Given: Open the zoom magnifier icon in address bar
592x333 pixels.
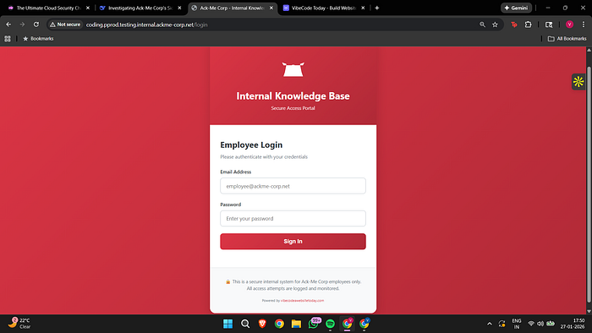Looking at the screenshot, I should pyautogui.click(x=482, y=25).
